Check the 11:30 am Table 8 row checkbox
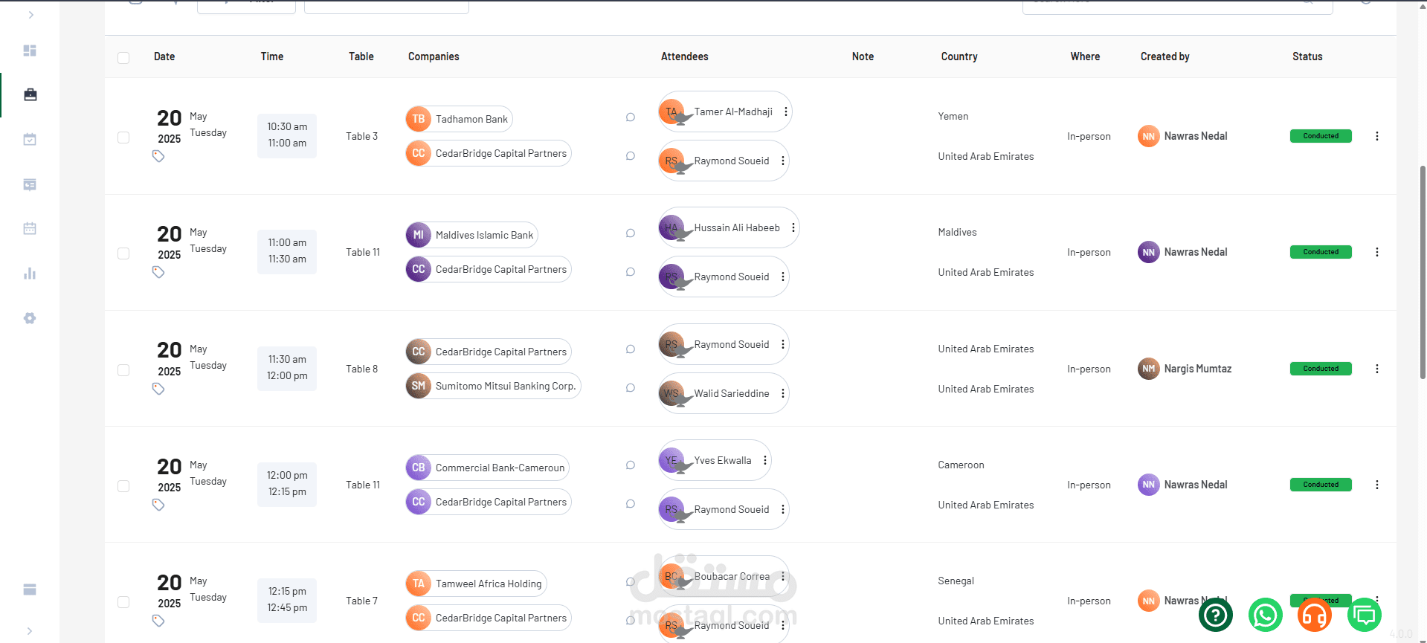Screen dimensions: 1427x643 click(123, 370)
